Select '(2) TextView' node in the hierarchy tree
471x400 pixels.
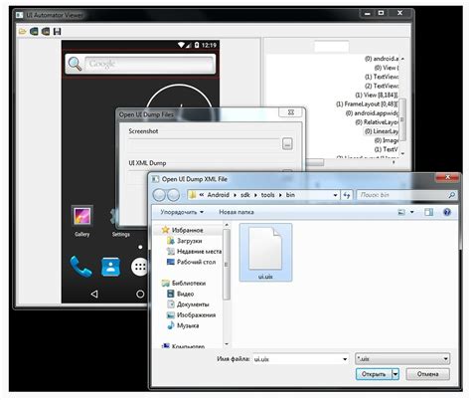click(382, 86)
